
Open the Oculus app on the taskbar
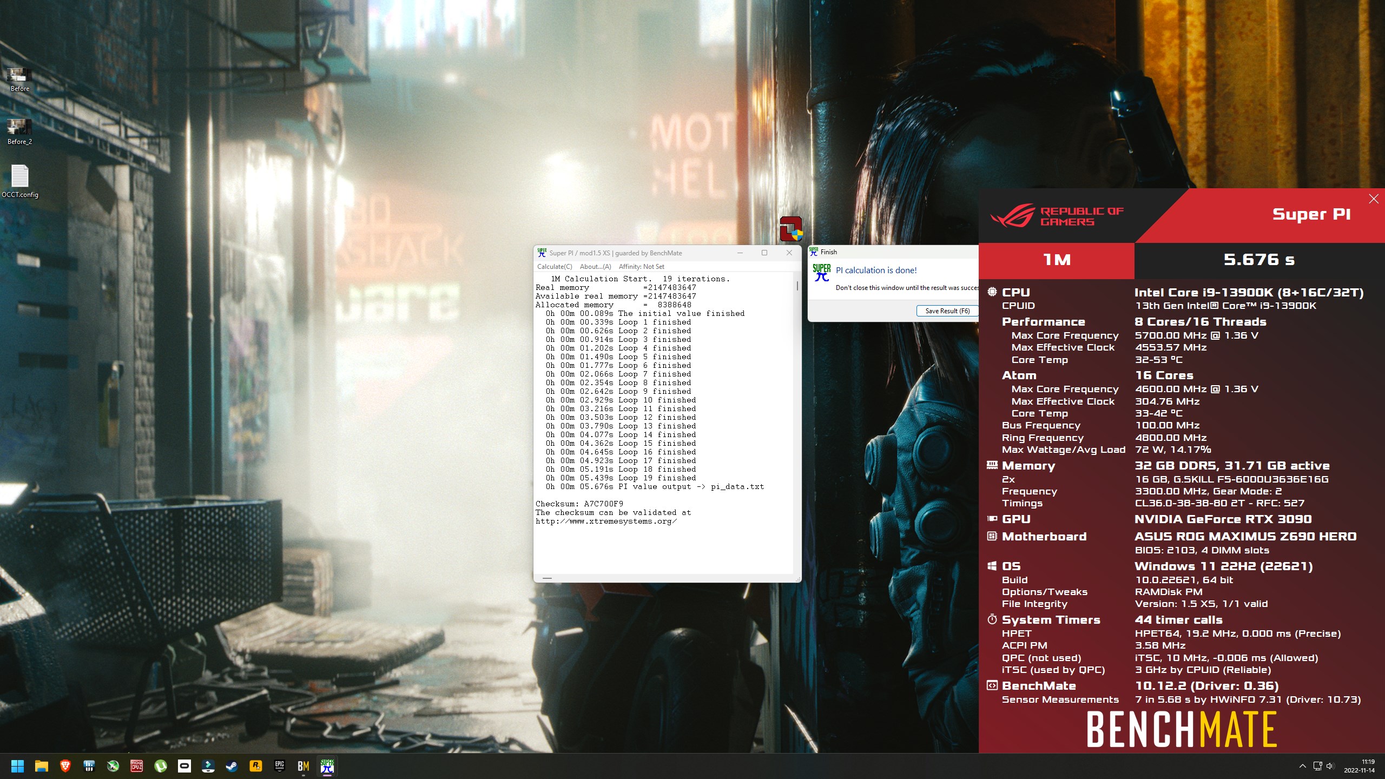[184, 766]
